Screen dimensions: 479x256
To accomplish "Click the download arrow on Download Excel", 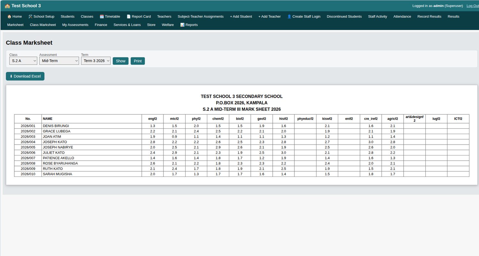I will coord(11,76).
